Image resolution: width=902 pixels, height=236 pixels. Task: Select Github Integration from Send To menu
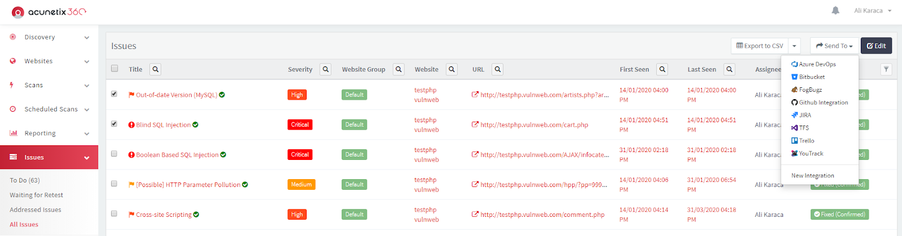pos(820,103)
